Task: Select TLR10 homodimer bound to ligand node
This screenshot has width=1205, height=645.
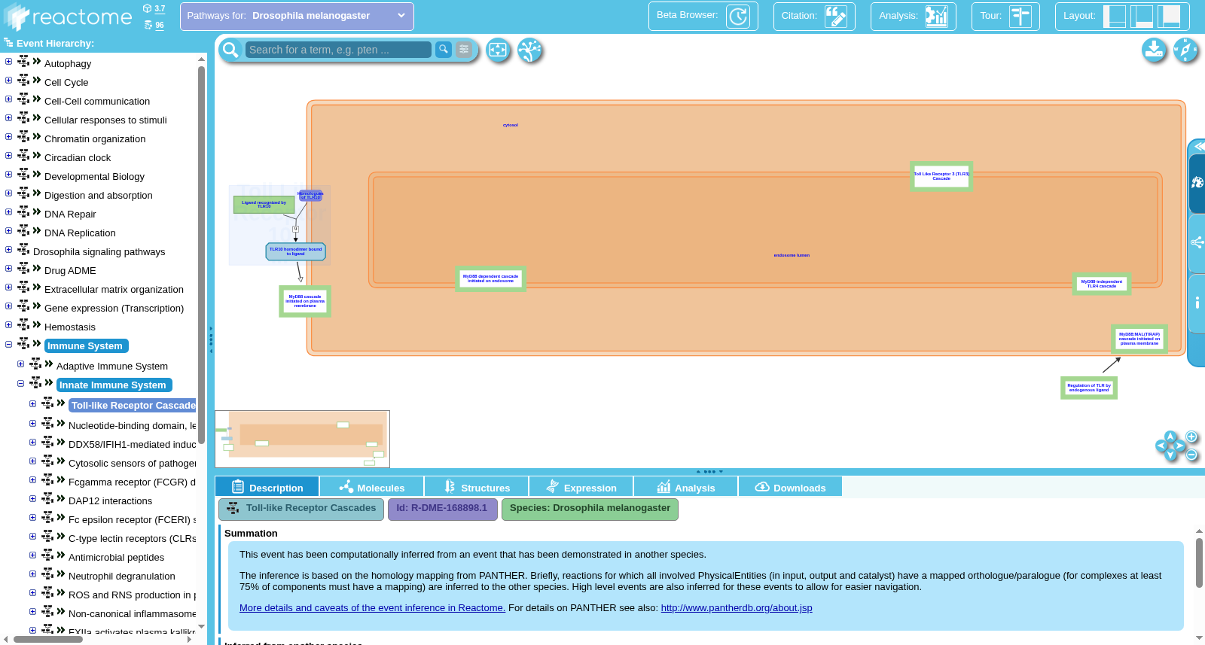Action: point(296,251)
